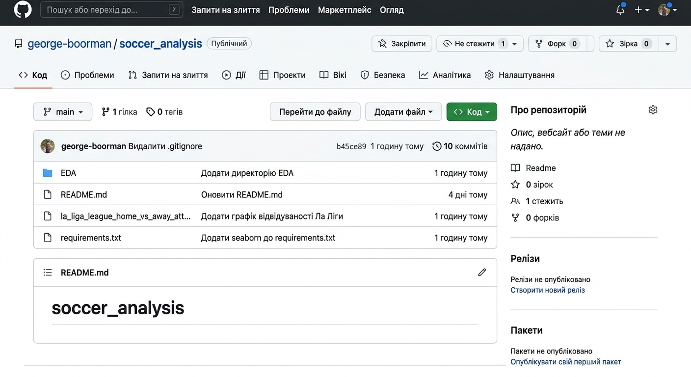Open Огляд in the top navigation
691x377 pixels.
[392, 10]
